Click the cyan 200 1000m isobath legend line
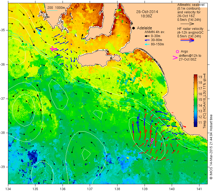 click(52, 10)
